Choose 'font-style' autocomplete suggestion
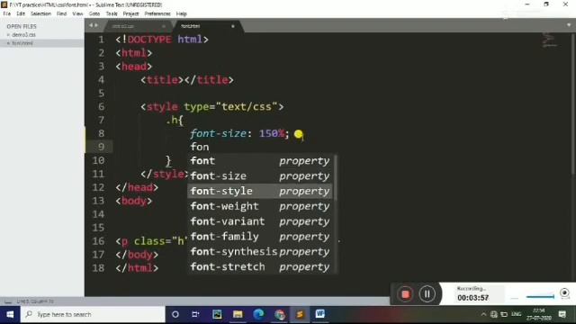Image resolution: width=576 pixels, height=324 pixels. [260, 191]
